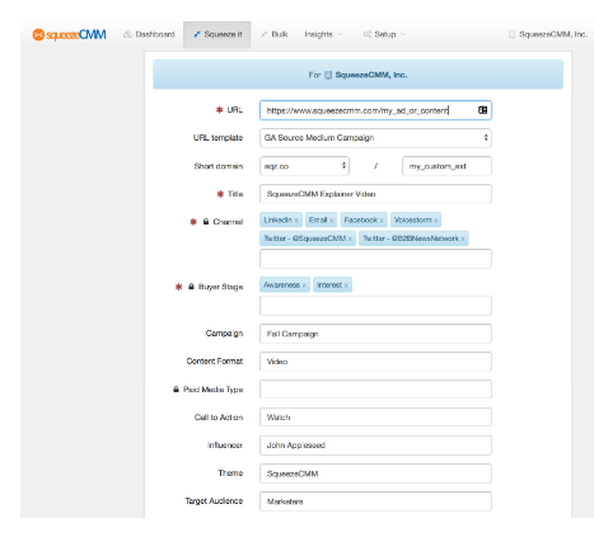Click the Influencer field with John Appleseed
The height and width of the screenshot is (538, 594).
[375, 445]
